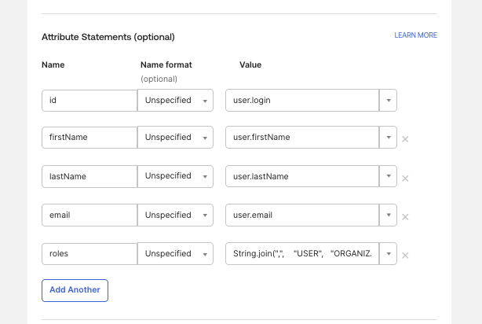Viewport: 482px width, 324px height.
Task: Focus the user.login value field
Action: pyautogui.click(x=302, y=101)
